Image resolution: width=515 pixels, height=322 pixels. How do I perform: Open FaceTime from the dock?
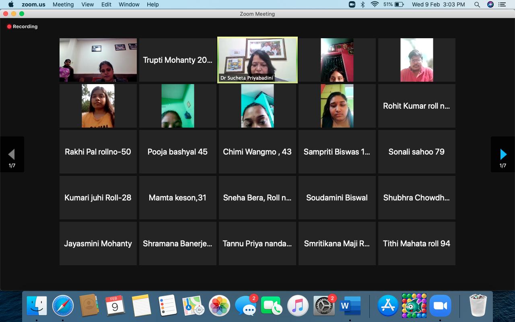pyautogui.click(x=272, y=306)
